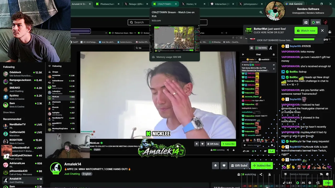Click the red W emote in the emote row

[304, 167]
